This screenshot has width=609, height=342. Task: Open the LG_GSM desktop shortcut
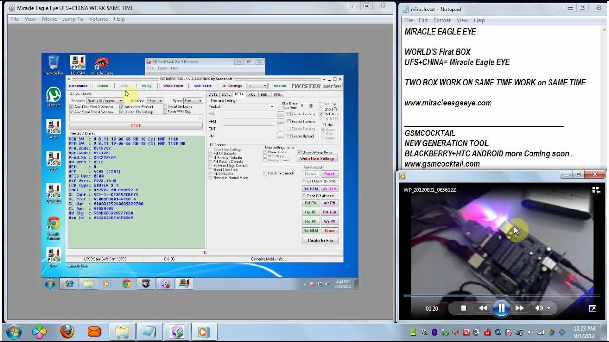tap(78, 65)
